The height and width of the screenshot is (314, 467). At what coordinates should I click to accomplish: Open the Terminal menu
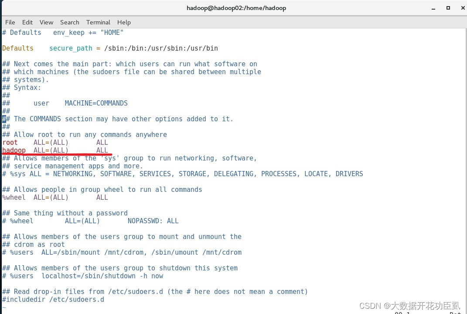[98, 22]
